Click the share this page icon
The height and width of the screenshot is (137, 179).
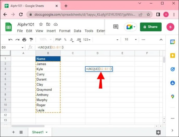point(141,15)
